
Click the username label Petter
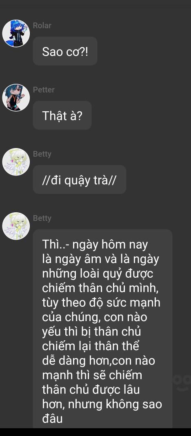[x=44, y=90]
